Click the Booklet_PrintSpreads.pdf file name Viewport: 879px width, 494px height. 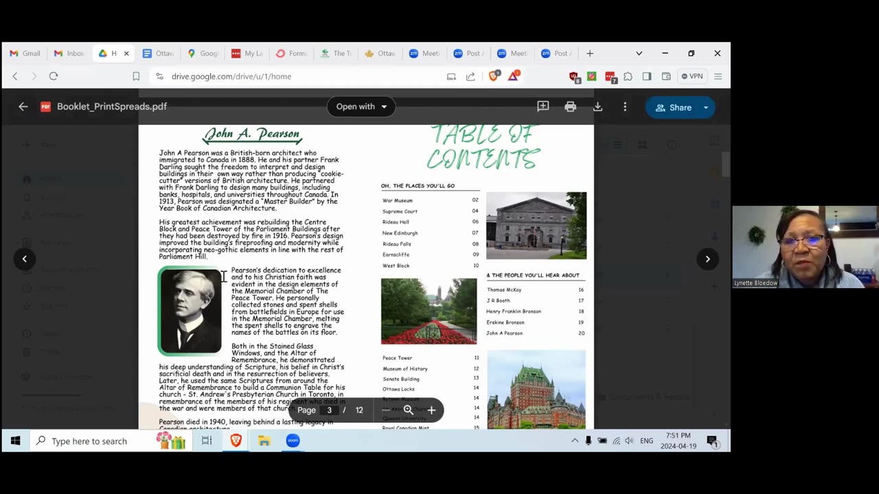click(x=112, y=106)
